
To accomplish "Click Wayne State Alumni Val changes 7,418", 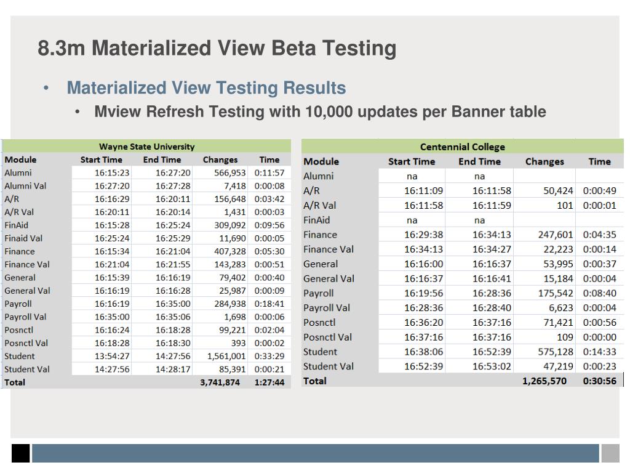I will pos(234,186).
